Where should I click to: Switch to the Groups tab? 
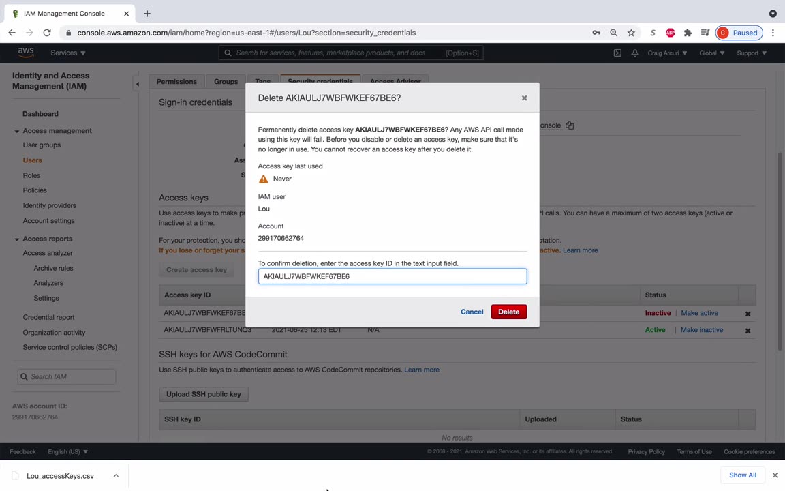226,82
